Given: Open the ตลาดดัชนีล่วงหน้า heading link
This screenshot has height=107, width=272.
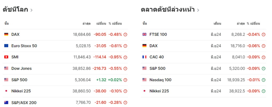Looking at the screenshot, I should (x=168, y=10).
